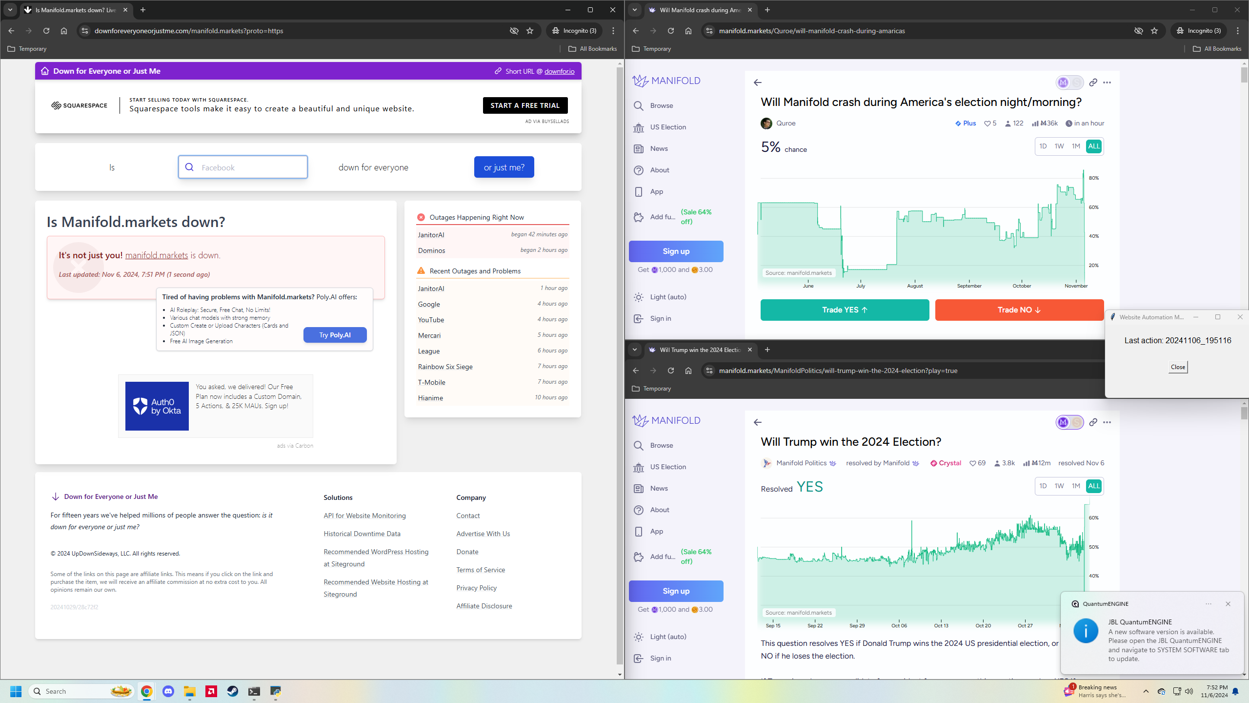Open All Bookmarks folder in top-right browser
The height and width of the screenshot is (703, 1249).
1217,49
